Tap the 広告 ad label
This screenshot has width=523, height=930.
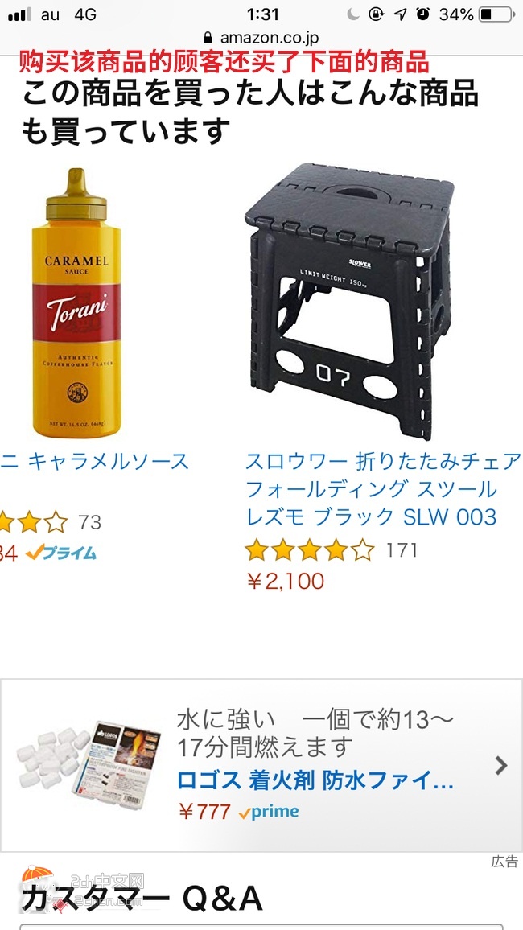[x=504, y=862]
